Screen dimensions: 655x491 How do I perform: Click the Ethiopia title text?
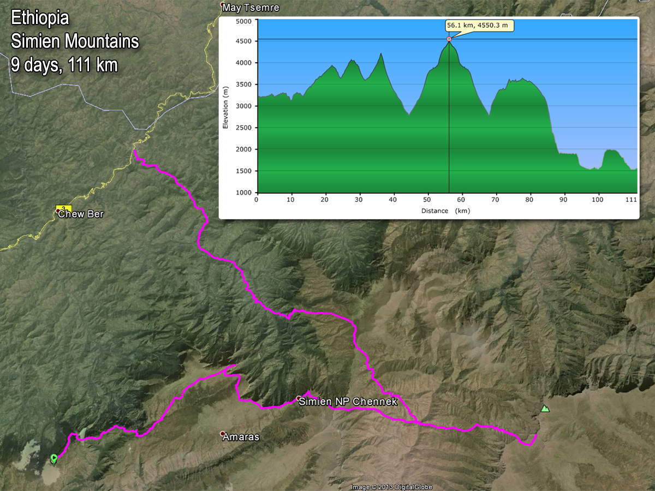pos(40,19)
